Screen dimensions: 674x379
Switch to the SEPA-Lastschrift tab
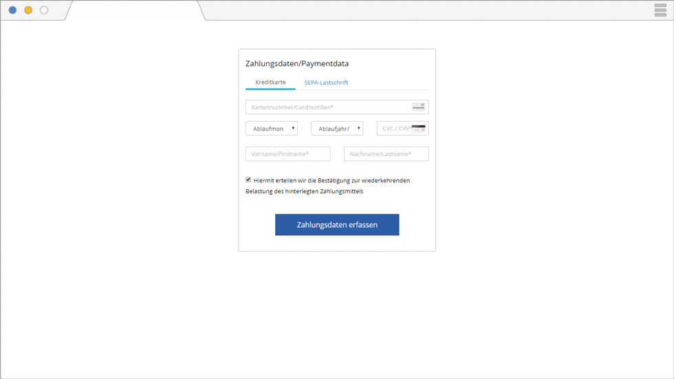click(326, 83)
